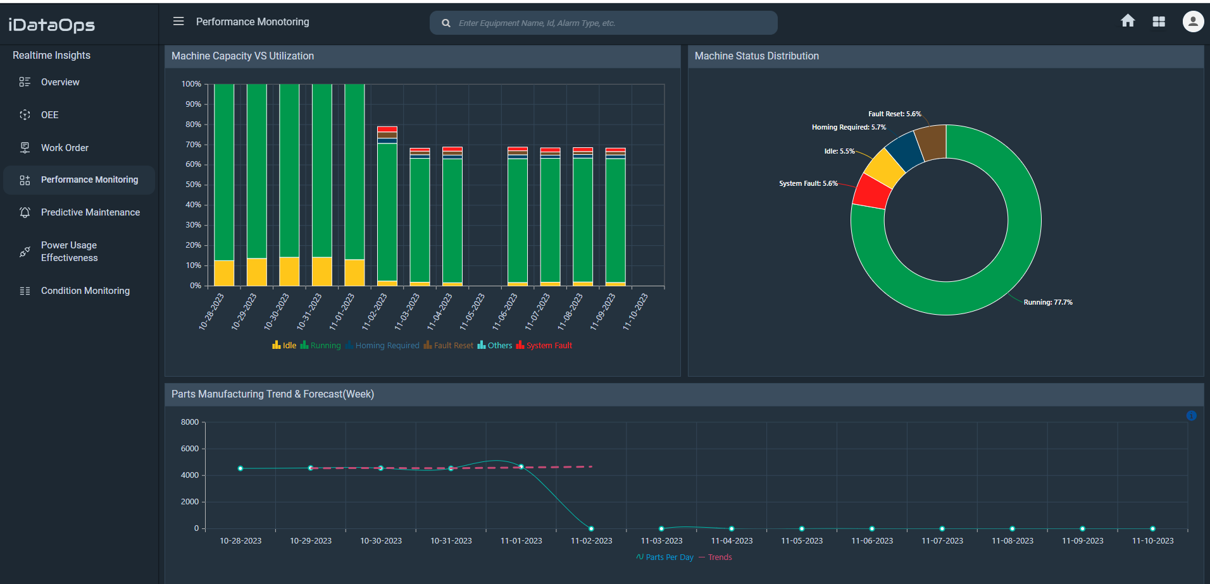The height and width of the screenshot is (584, 1210).
Task: Open the apps grid icon
Action: [1159, 21]
